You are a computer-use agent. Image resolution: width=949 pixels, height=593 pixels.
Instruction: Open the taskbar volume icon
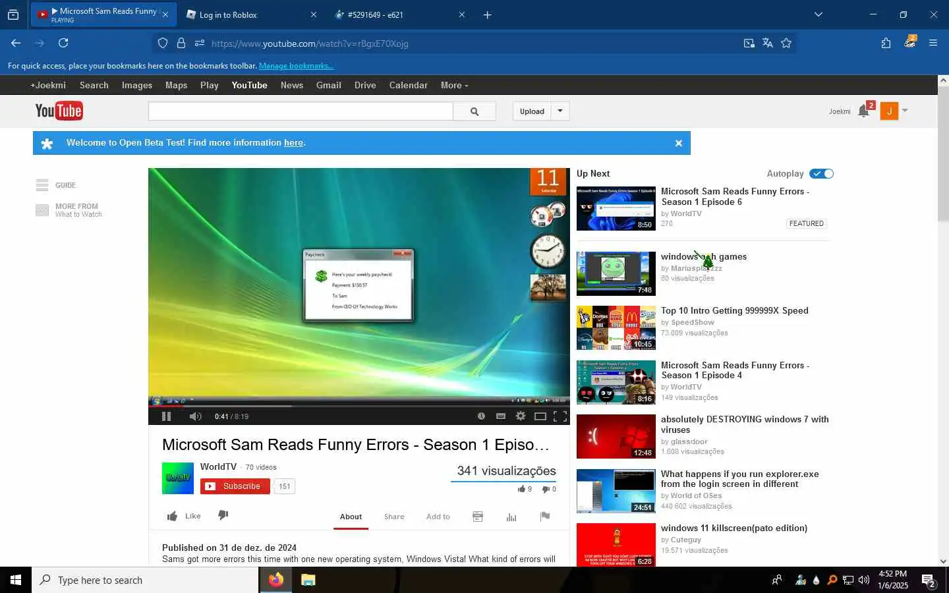pos(863,580)
